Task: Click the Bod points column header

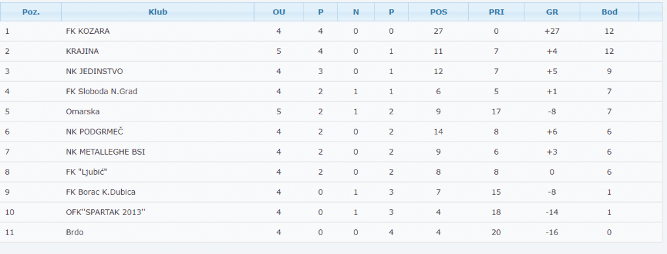Action: point(609,12)
